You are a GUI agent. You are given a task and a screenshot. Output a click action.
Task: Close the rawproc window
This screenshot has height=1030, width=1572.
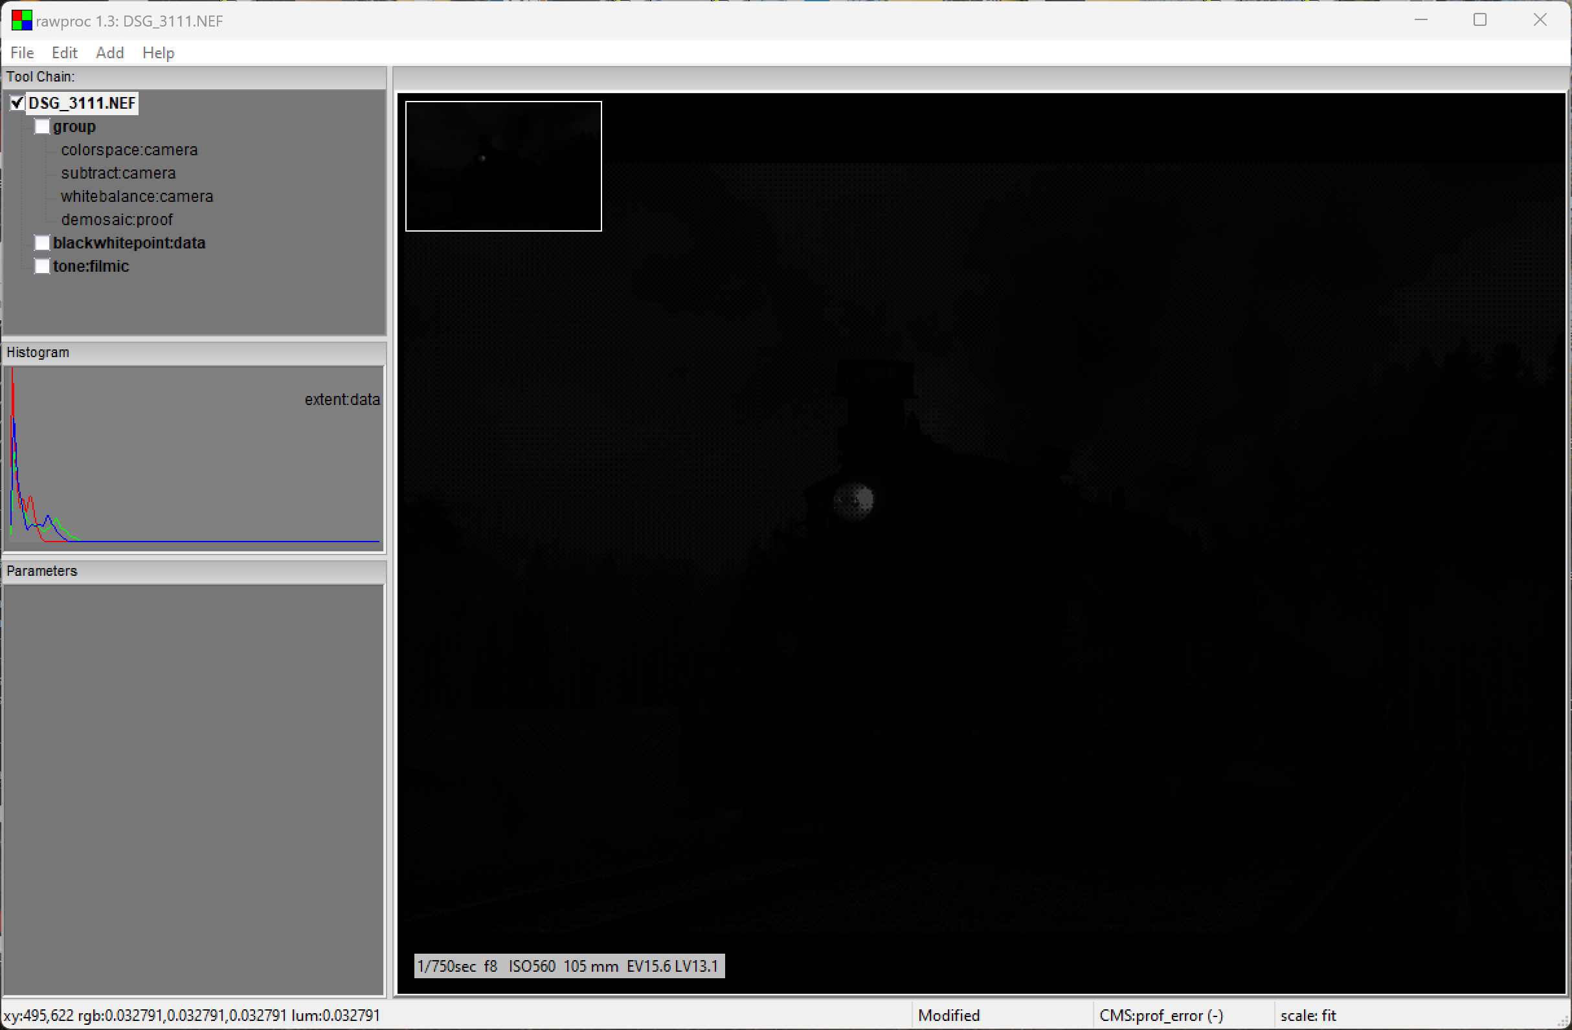pos(1540,21)
